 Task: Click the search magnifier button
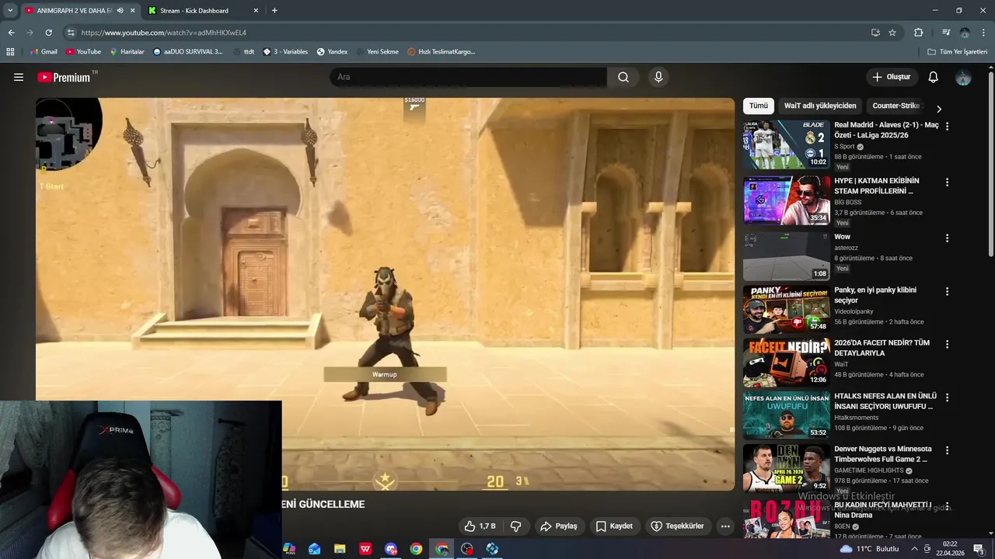click(623, 77)
